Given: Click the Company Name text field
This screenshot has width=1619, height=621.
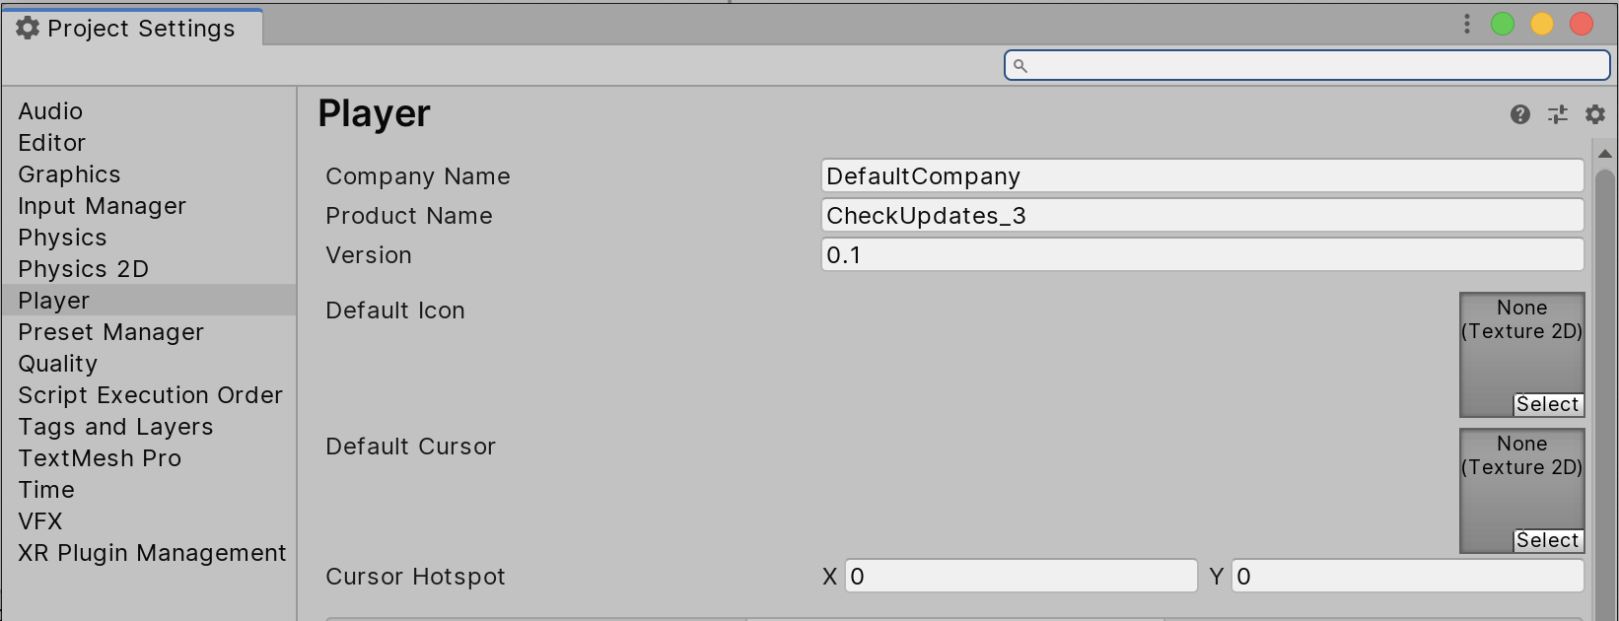Looking at the screenshot, I should (x=1201, y=176).
